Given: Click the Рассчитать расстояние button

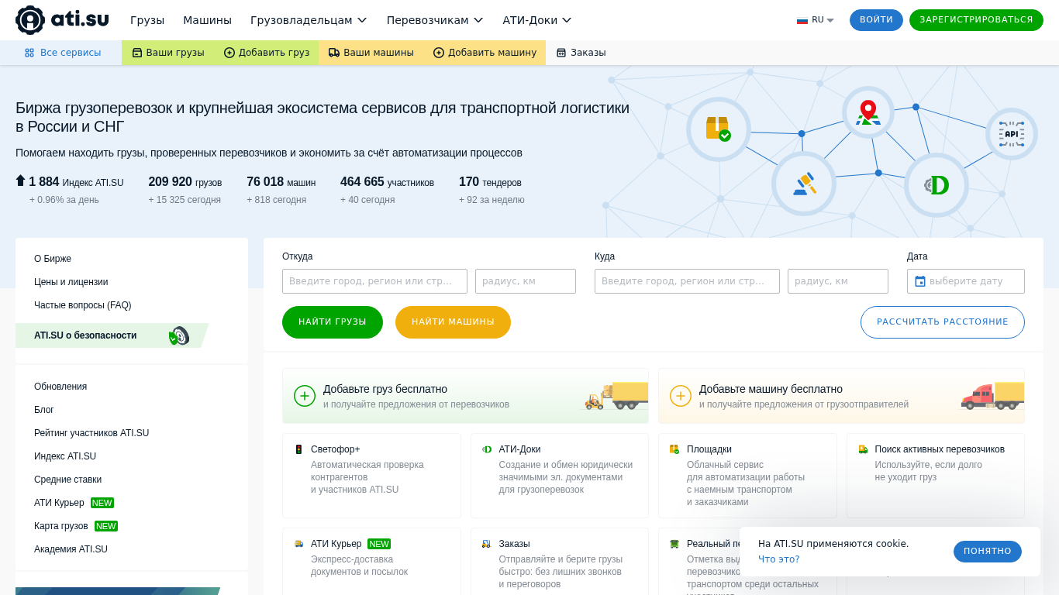Looking at the screenshot, I should [943, 322].
